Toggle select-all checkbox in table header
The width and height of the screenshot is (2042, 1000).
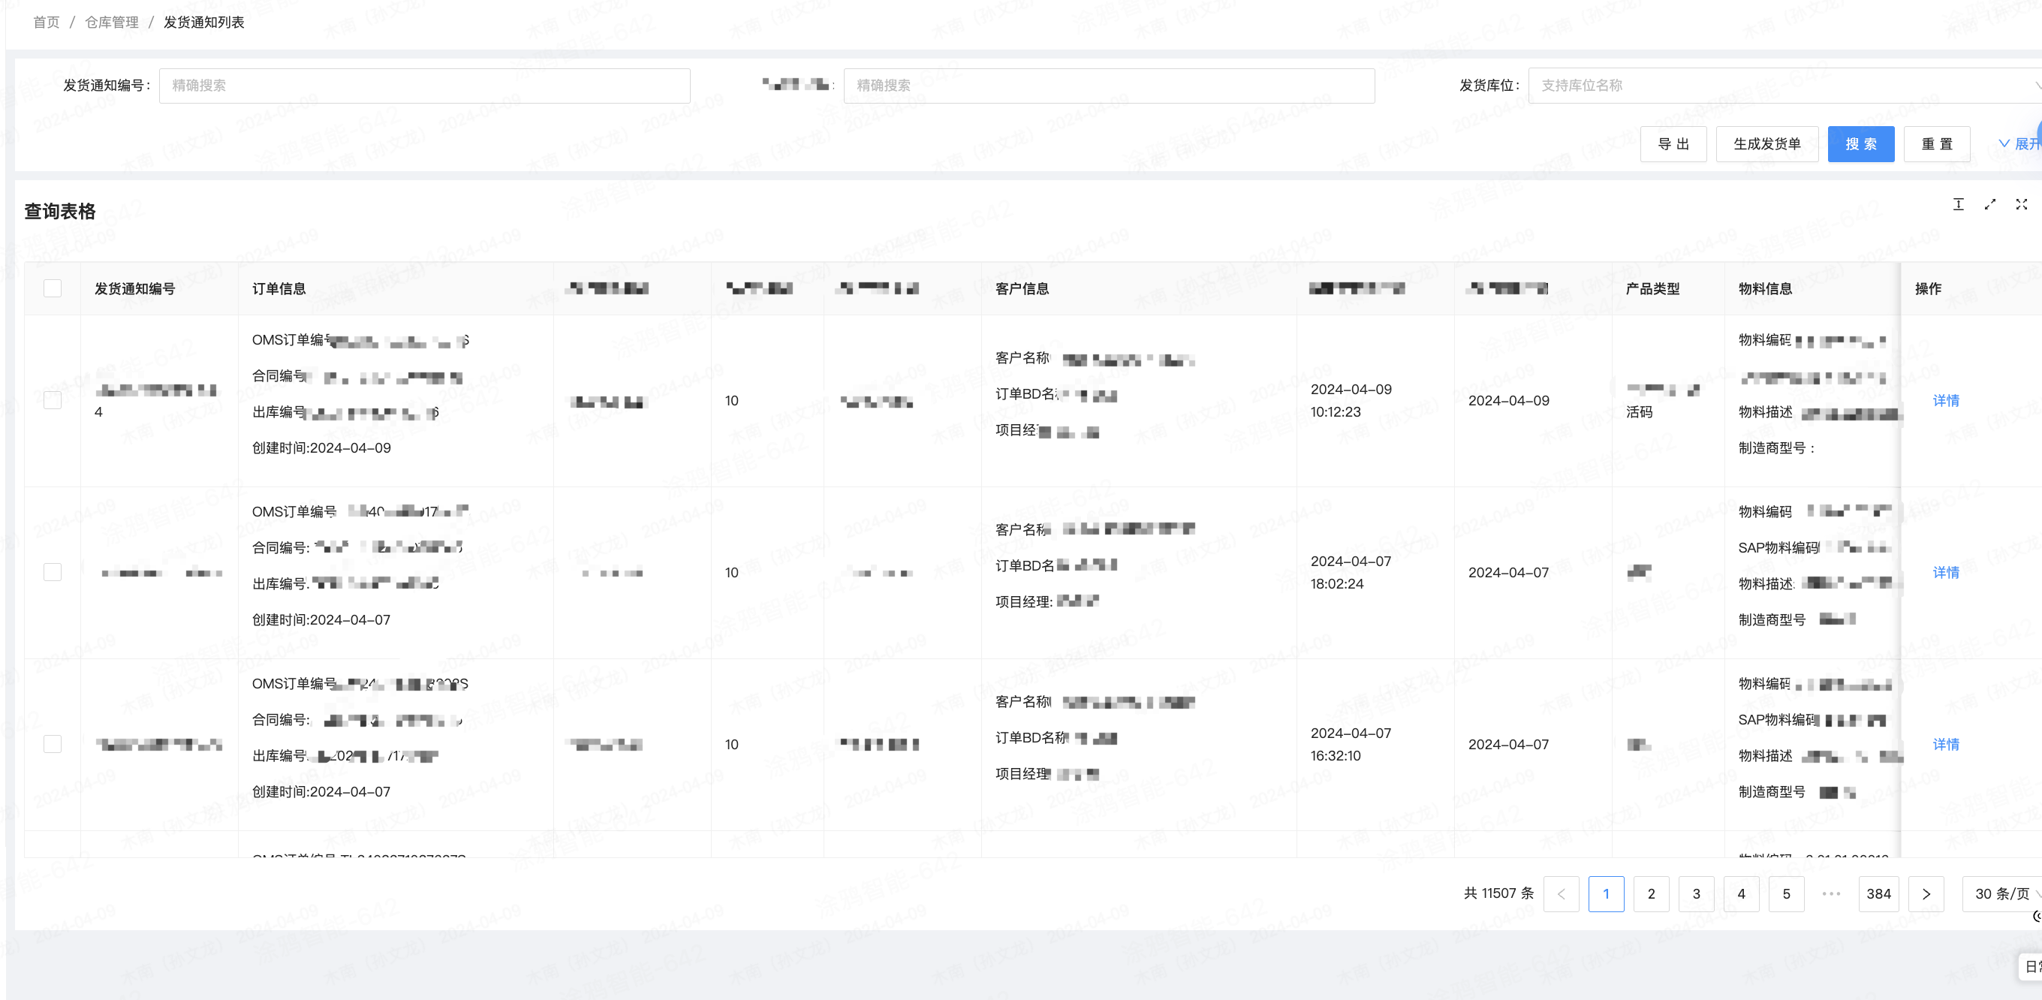53,288
